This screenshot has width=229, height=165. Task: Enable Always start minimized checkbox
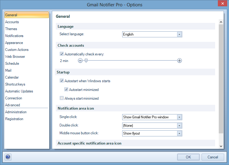click(x=62, y=98)
